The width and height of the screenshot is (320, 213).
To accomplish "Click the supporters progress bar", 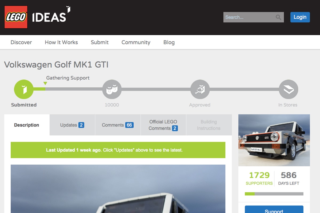I will pyautogui.click(x=274, y=194).
